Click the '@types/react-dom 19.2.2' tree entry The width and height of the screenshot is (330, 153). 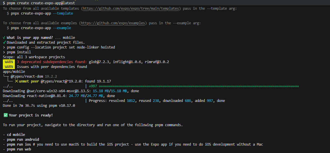click(x=34, y=76)
